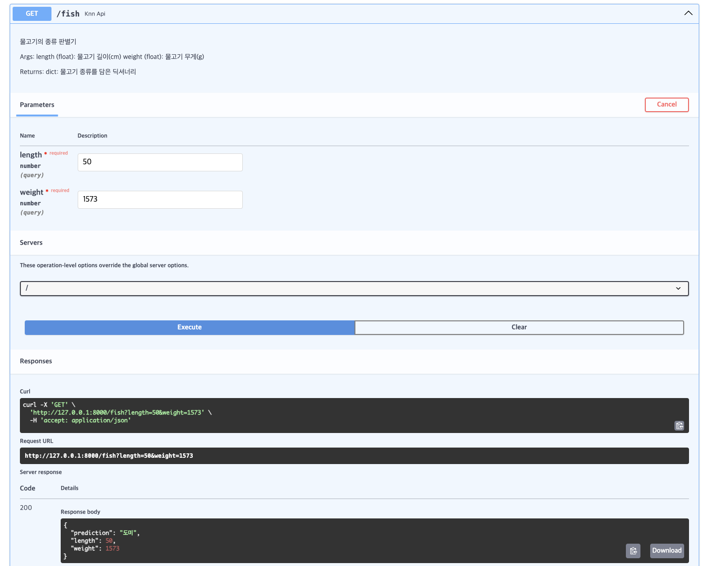Focus the length input field

click(x=160, y=162)
